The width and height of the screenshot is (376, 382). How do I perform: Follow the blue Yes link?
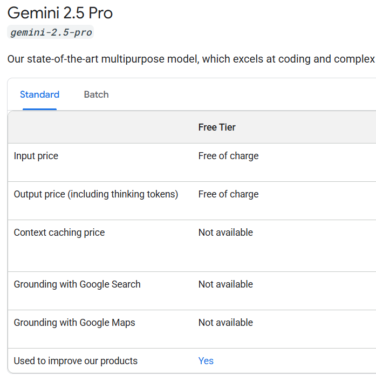point(206,361)
